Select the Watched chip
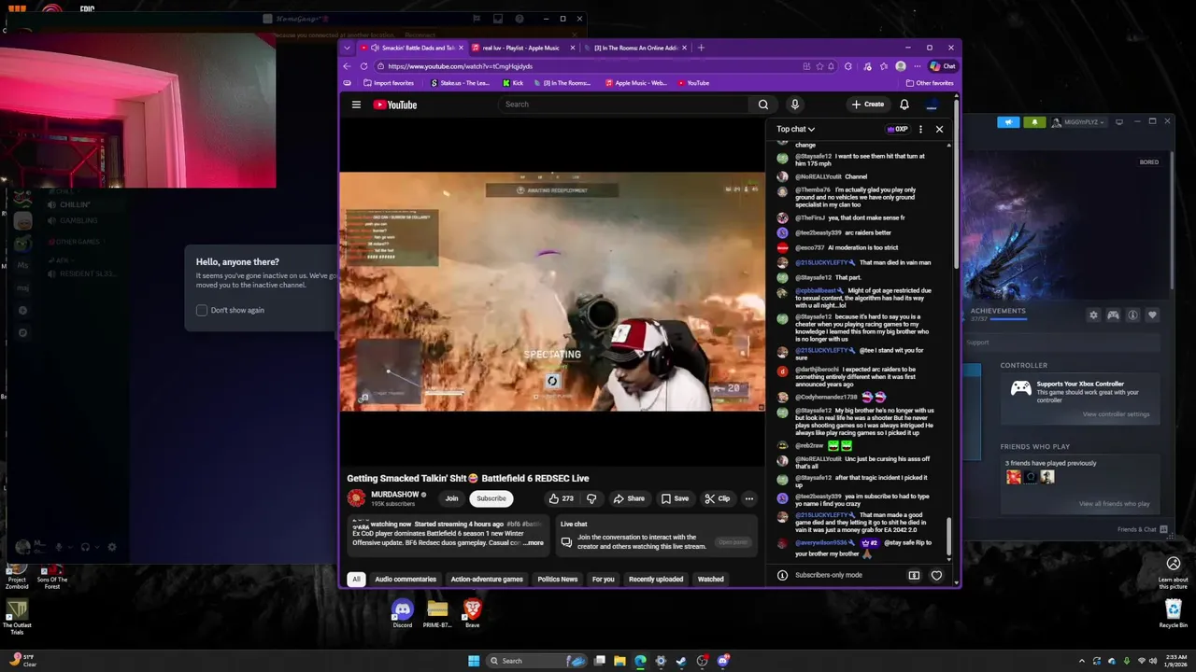The image size is (1196, 672). click(711, 579)
